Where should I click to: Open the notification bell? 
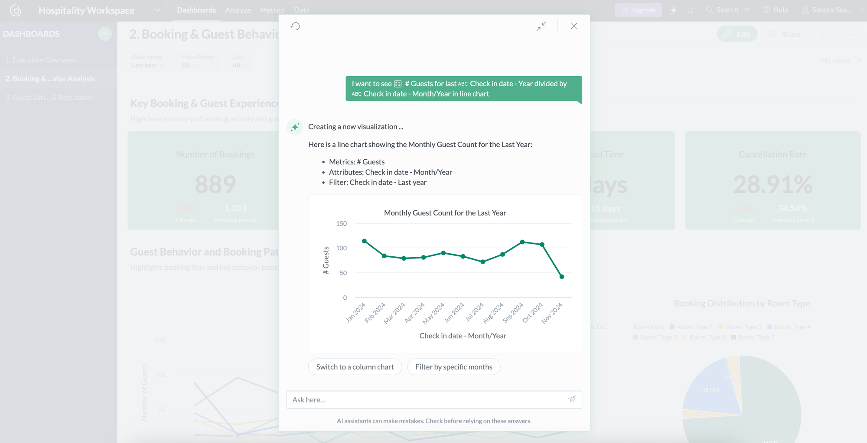691,10
